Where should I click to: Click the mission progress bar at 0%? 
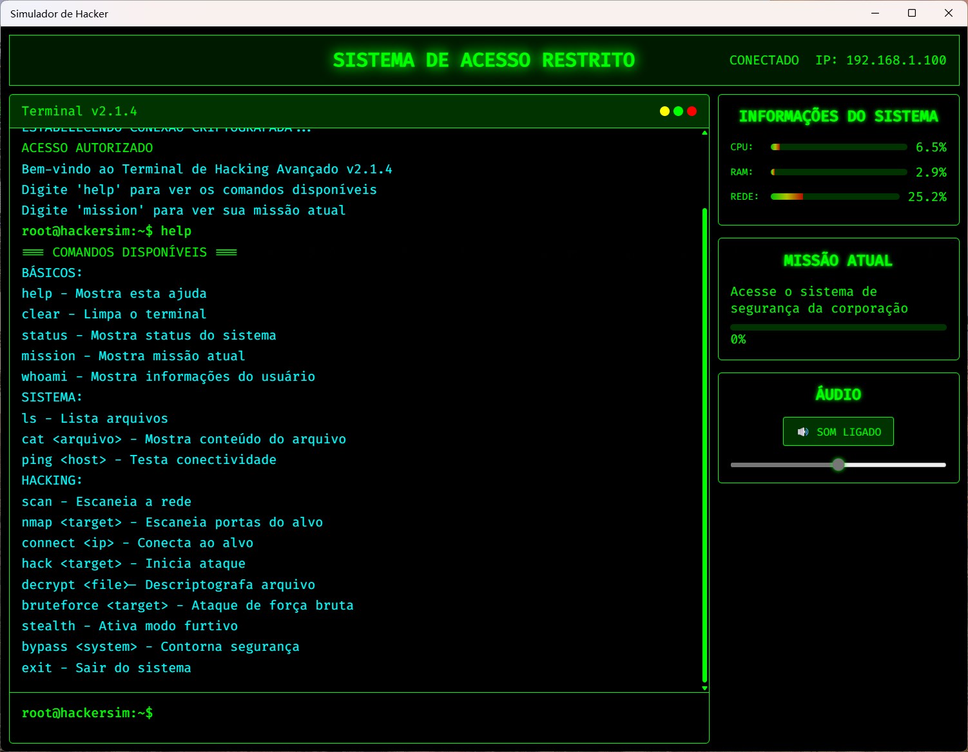coord(838,327)
